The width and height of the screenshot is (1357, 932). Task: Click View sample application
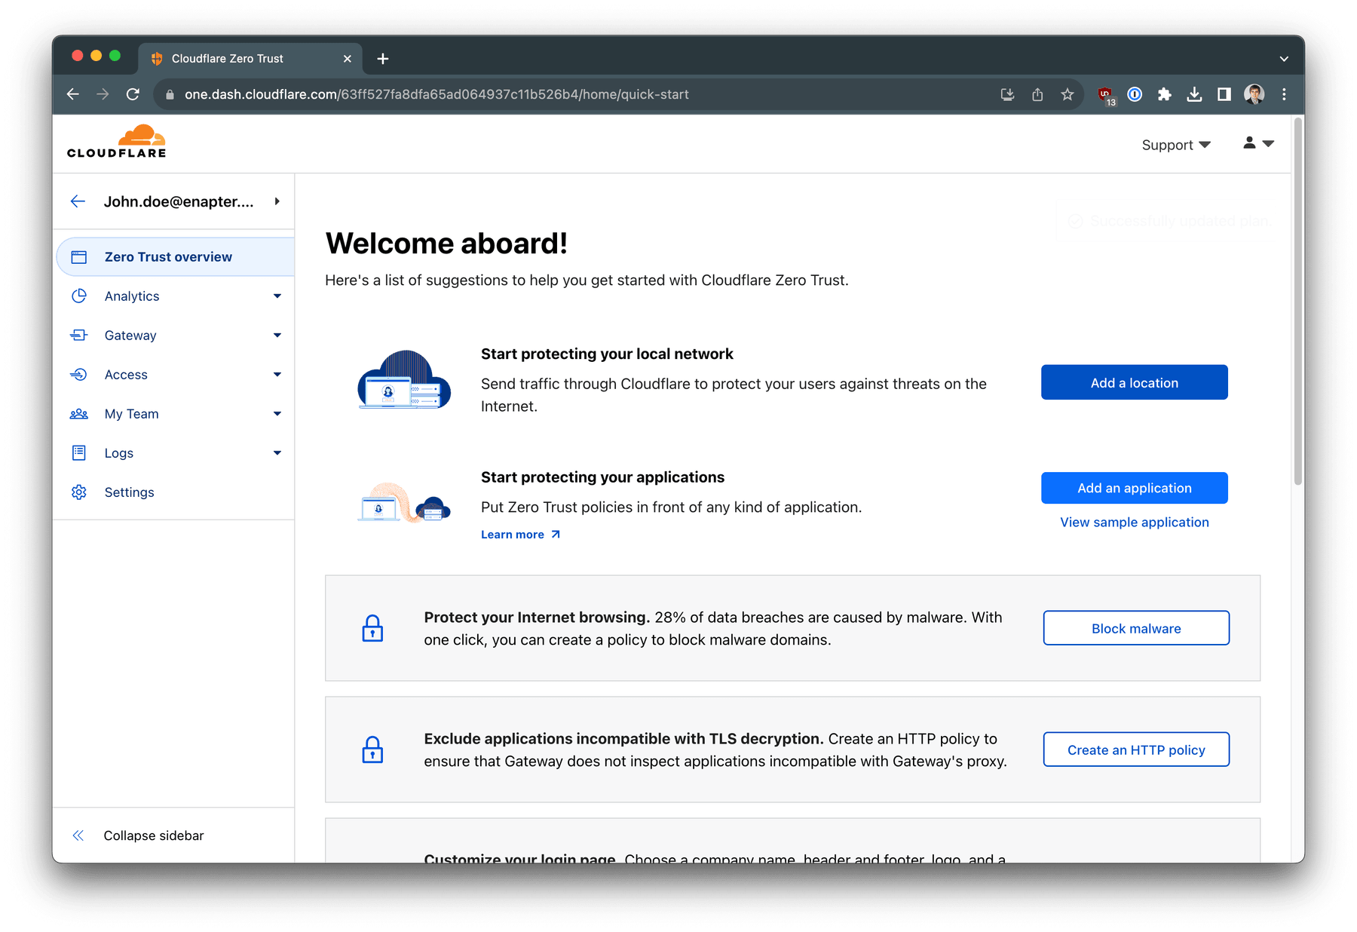coord(1133,522)
